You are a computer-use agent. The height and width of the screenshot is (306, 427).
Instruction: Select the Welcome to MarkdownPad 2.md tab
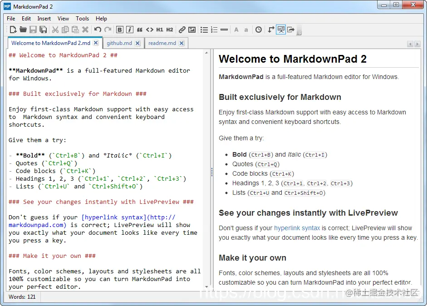pyautogui.click(x=51, y=43)
